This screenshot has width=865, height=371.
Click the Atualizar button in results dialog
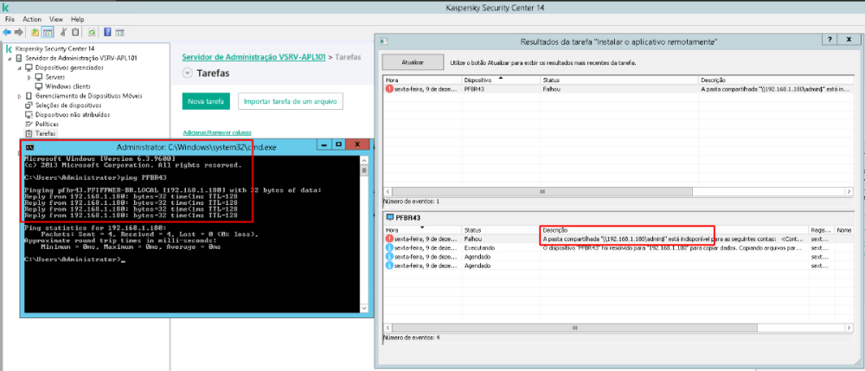pyautogui.click(x=413, y=63)
